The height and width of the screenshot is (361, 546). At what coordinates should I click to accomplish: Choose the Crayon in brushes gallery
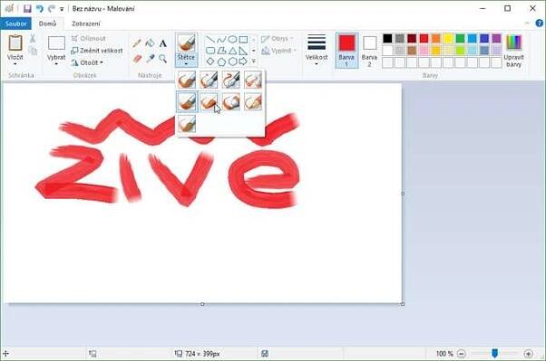(209, 101)
